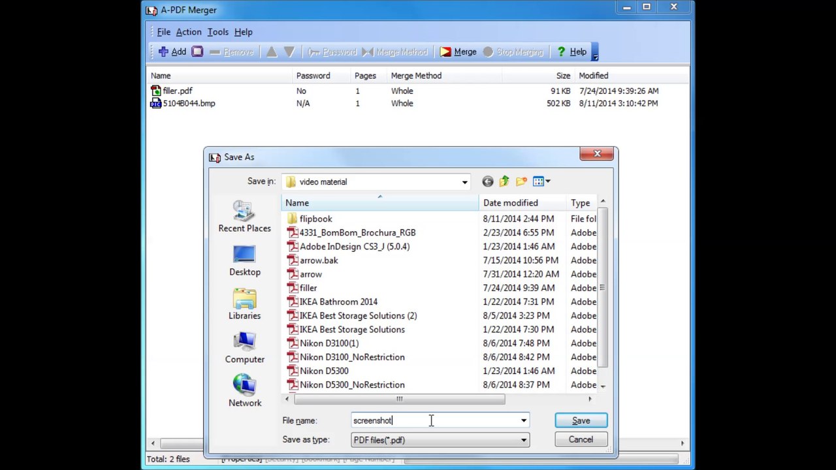This screenshot has width=836, height=470.
Task: Select the 4331_BomBom_Brochura_RGB file
Action: [x=351, y=232]
